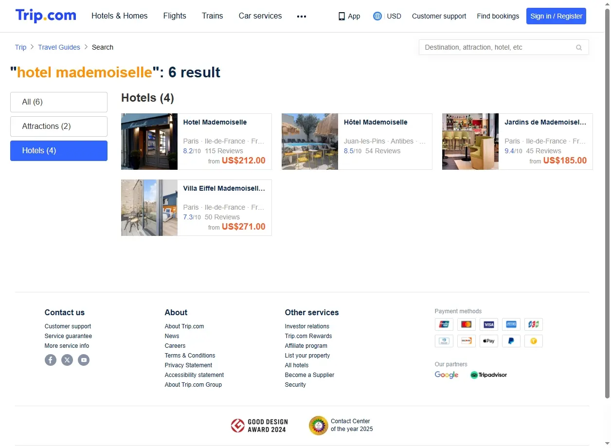This screenshot has width=611, height=448.
Task: Open Customer support in header
Action: [439, 16]
